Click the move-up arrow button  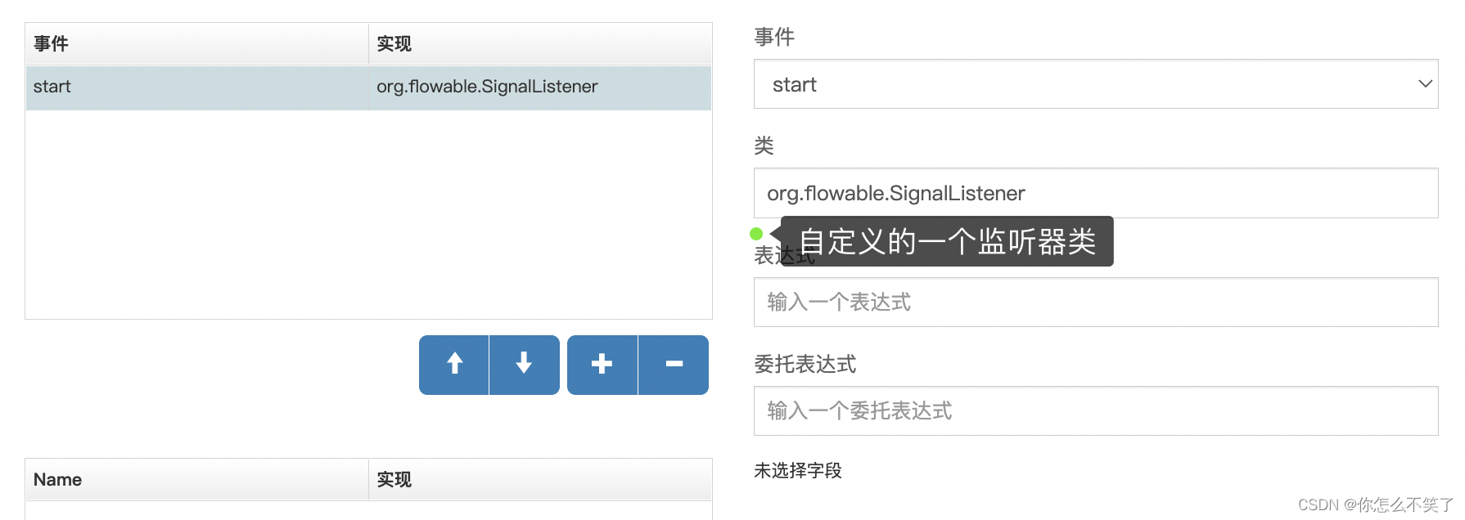tap(454, 365)
